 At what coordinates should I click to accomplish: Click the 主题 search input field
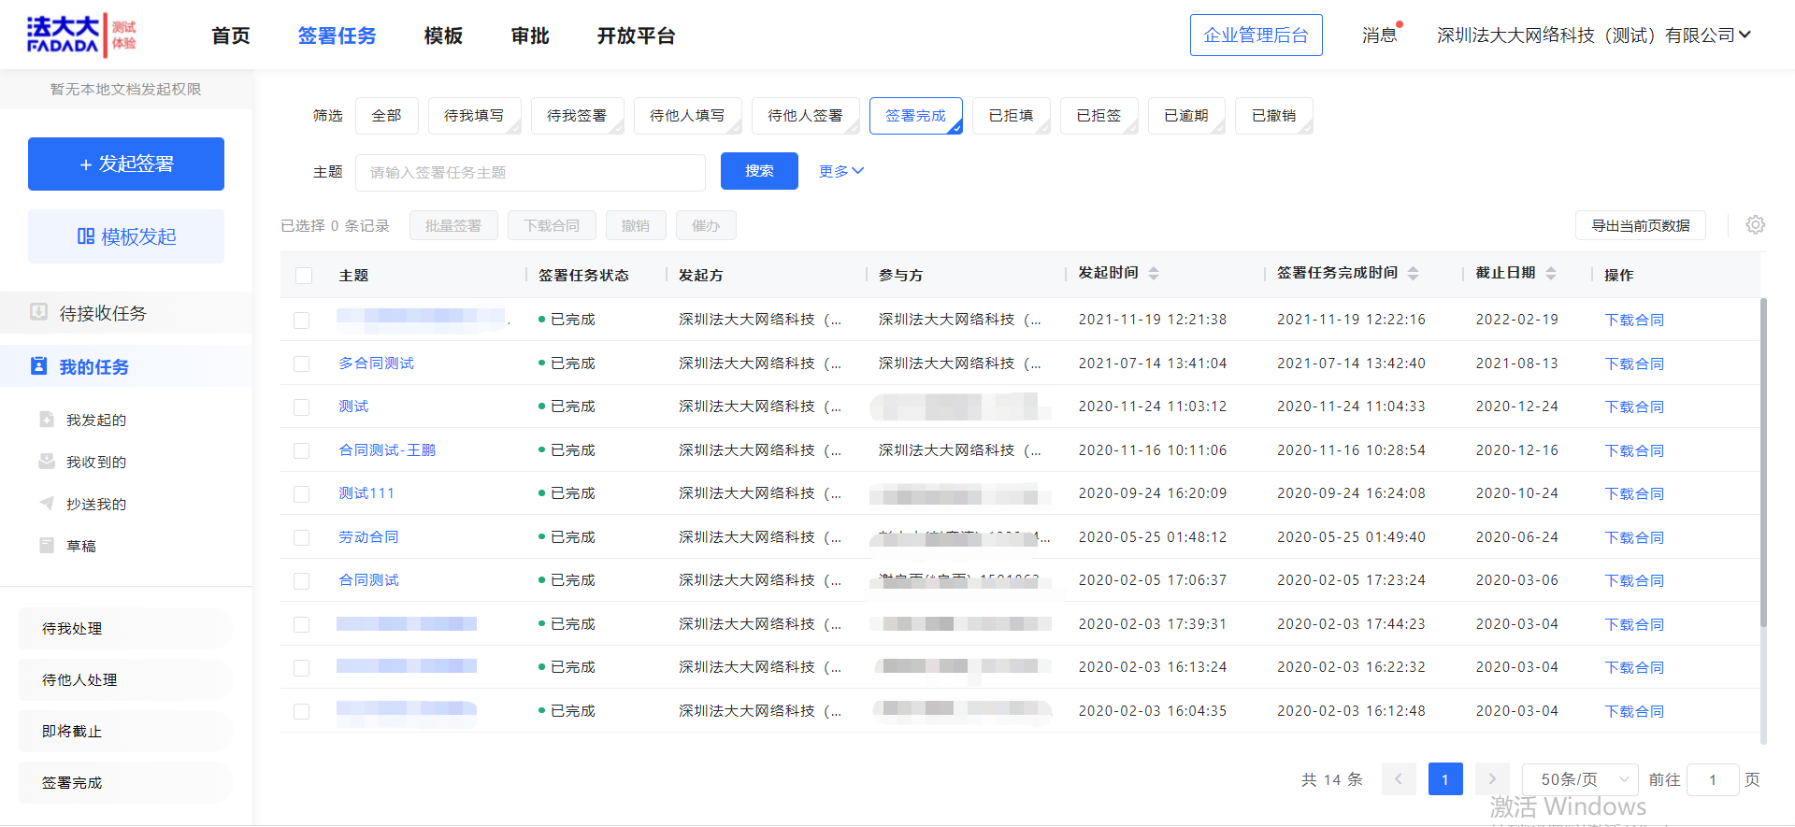(x=530, y=172)
